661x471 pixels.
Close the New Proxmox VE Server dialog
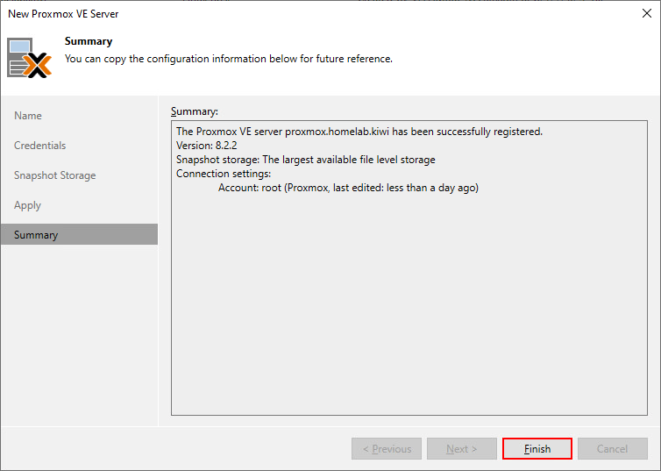click(x=646, y=13)
